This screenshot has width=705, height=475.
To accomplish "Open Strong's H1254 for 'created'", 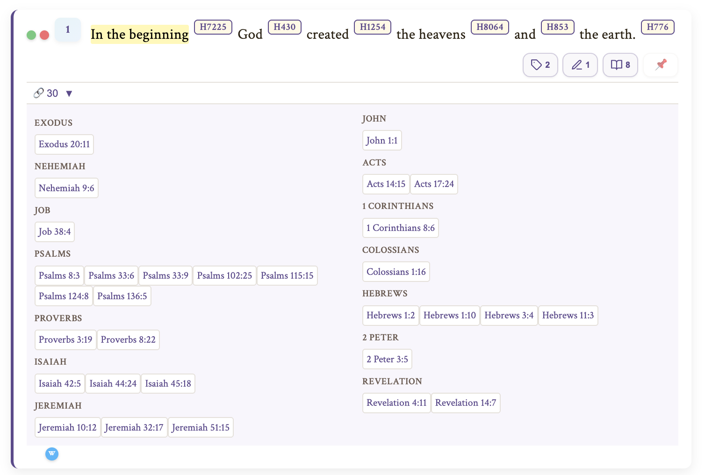I will (x=372, y=27).
